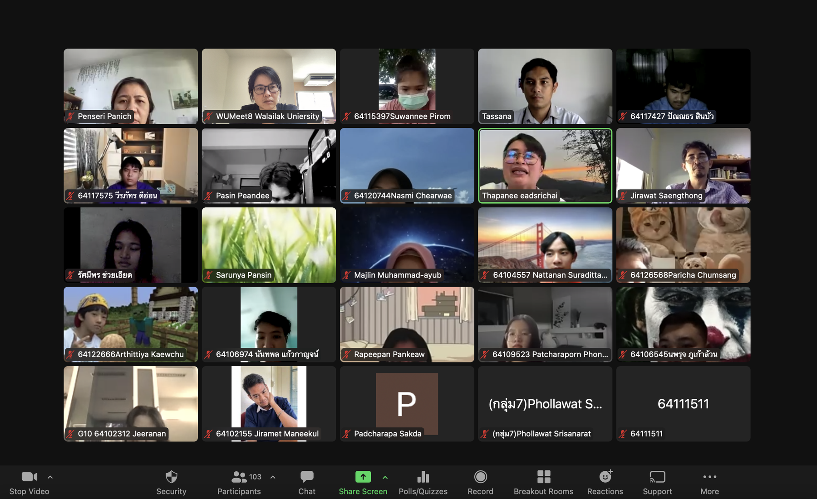The width and height of the screenshot is (817, 499).
Task: Click the Tassana video tile
Action: coord(545,86)
